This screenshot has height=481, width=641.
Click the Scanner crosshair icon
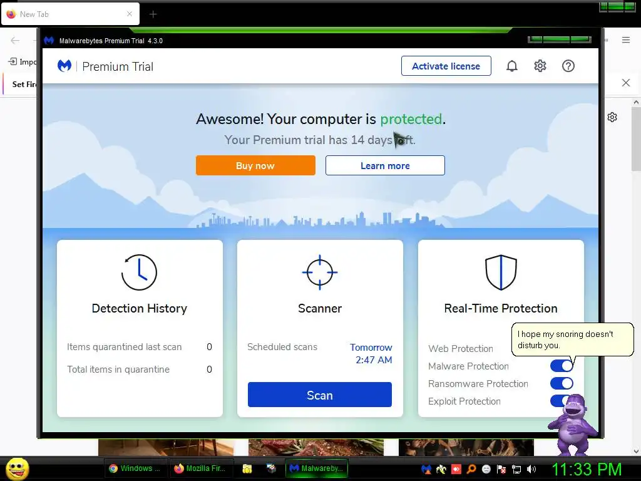point(320,272)
